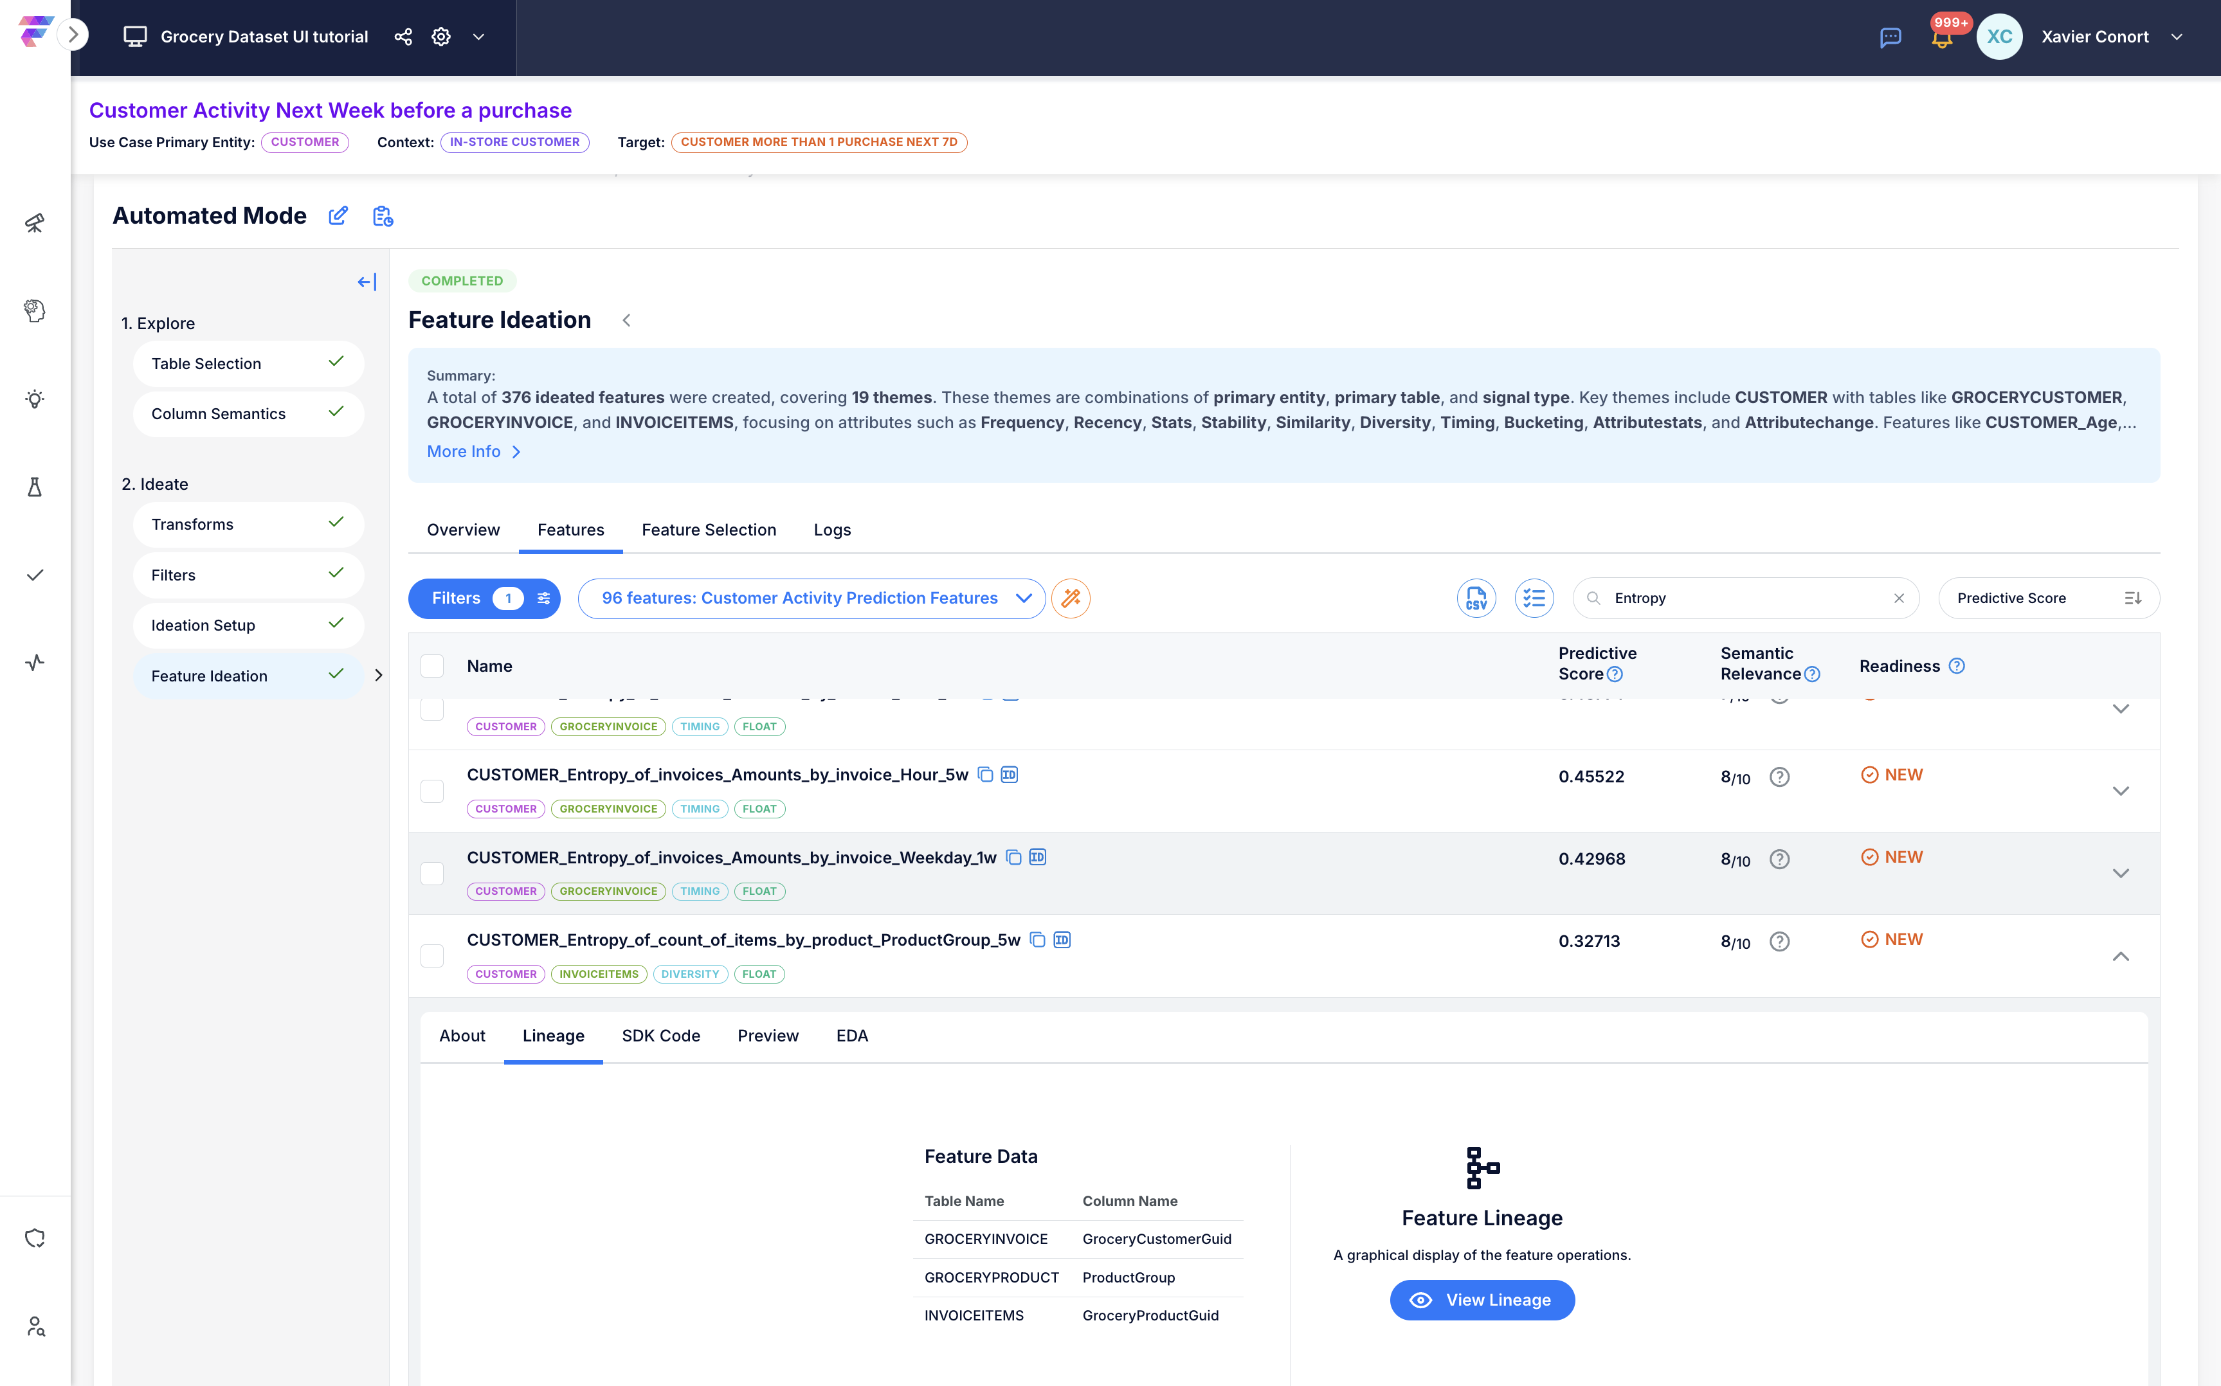
Task: Click ID icon of ProductGroup_5w feature
Action: pyautogui.click(x=1062, y=940)
